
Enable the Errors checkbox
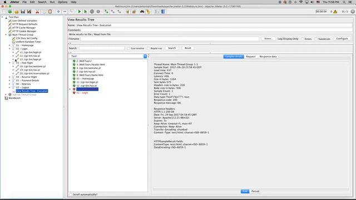tap(303, 39)
